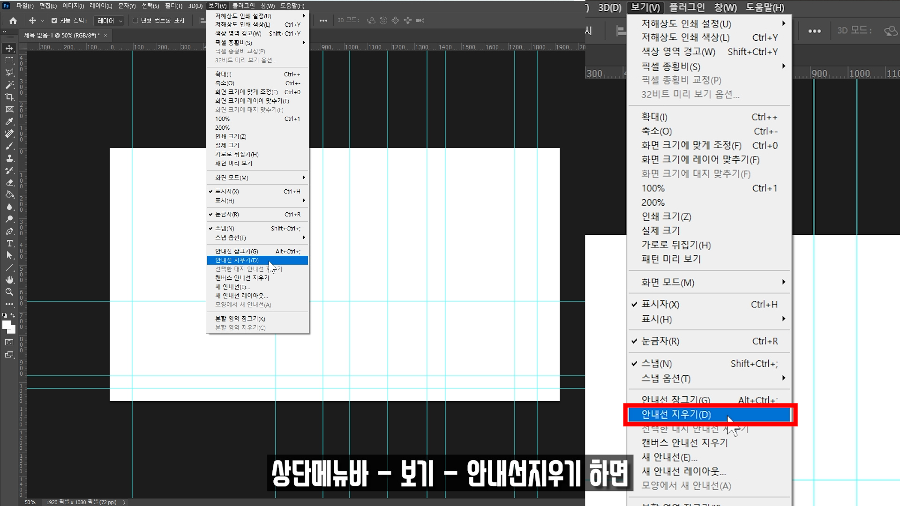Select the Rectangular Marquee tool
900x506 pixels.
pyautogui.click(x=9, y=60)
